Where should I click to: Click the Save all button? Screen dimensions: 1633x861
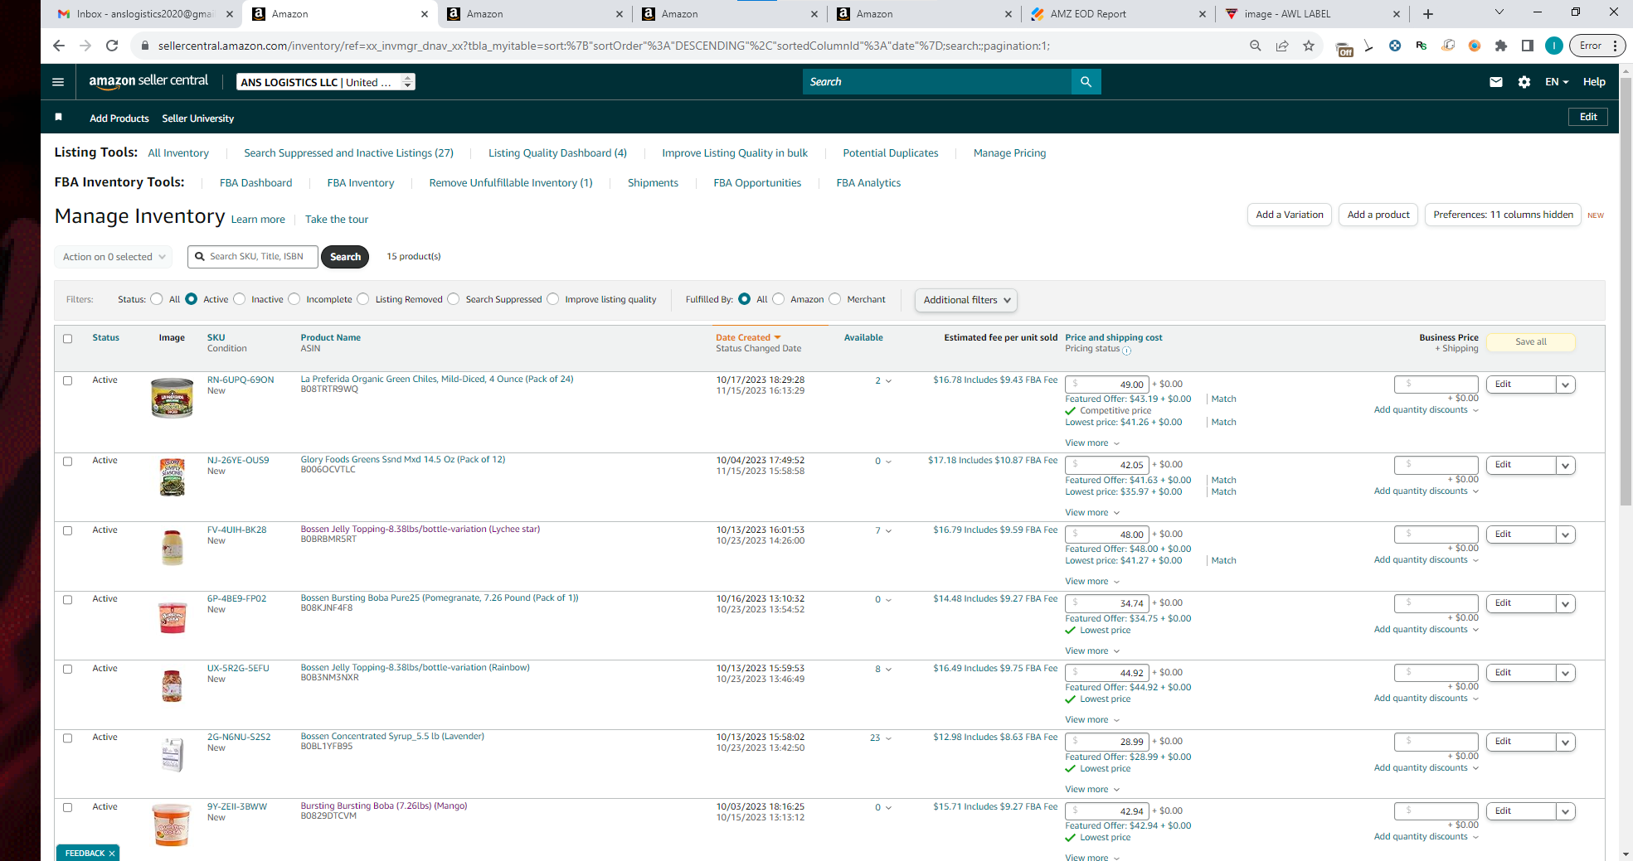1531,342
